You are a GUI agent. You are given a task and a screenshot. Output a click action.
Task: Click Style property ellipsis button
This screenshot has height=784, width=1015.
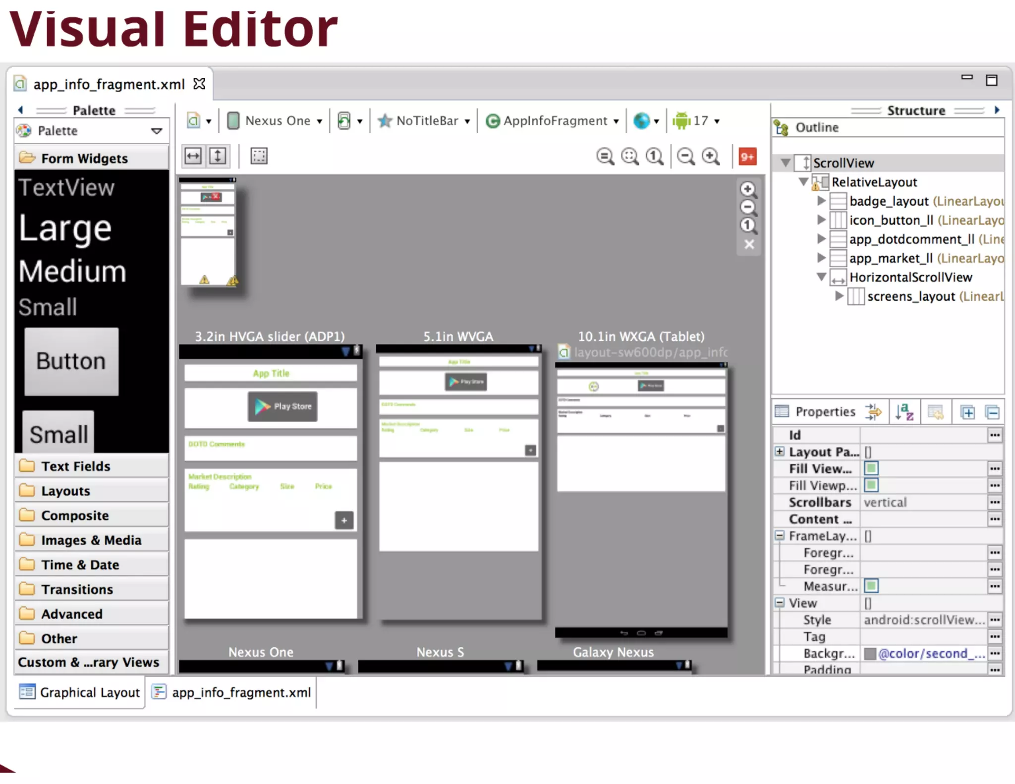pyautogui.click(x=995, y=620)
